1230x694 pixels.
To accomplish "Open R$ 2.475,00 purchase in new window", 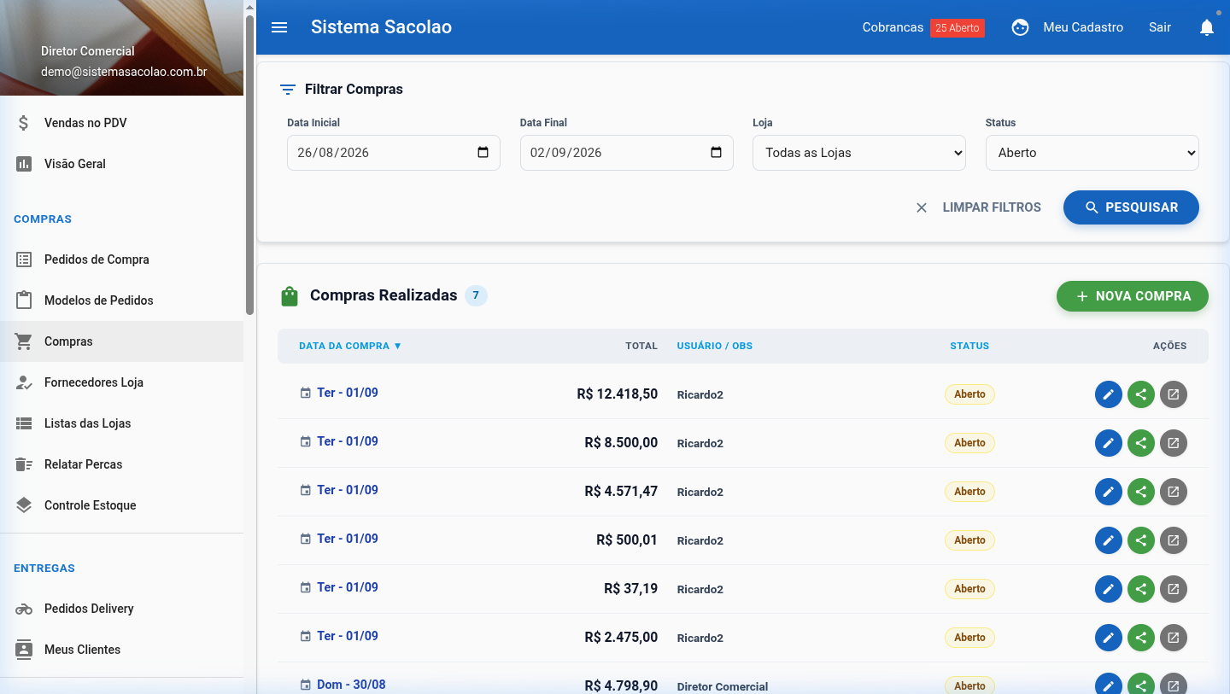I will [1174, 638].
